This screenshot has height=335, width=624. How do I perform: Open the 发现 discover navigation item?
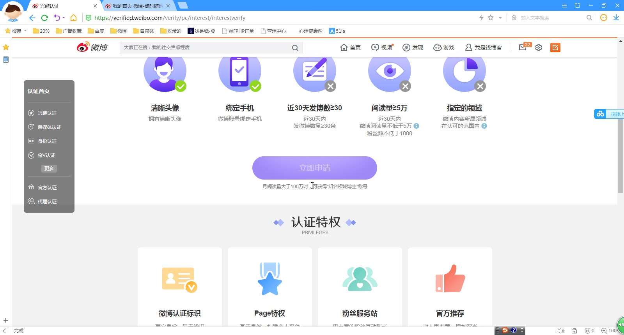[413, 48]
